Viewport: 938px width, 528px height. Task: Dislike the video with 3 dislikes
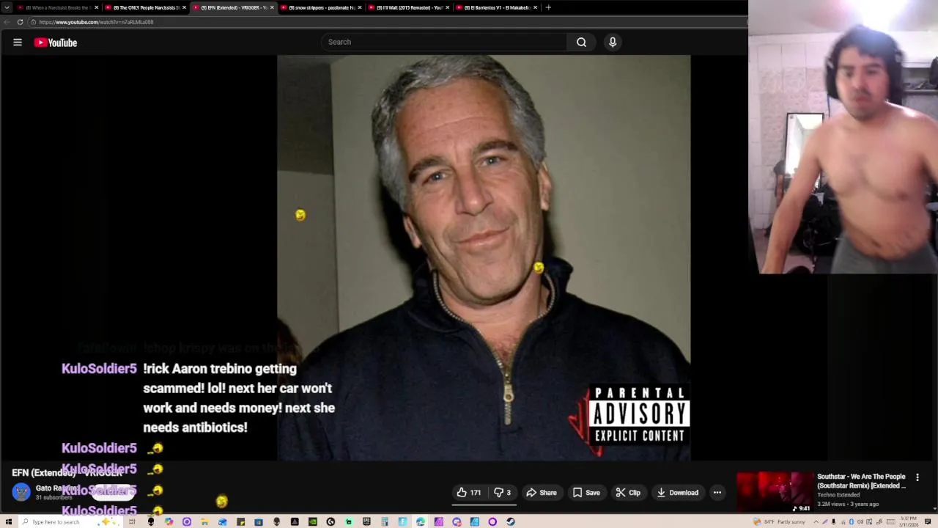pos(503,493)
